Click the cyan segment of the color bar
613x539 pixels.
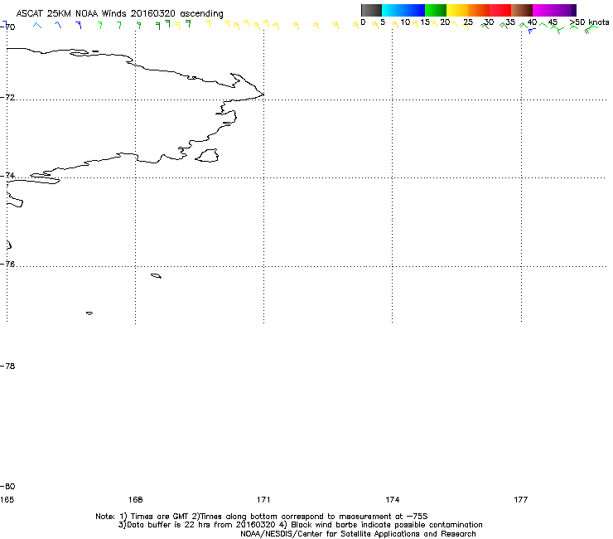(393, 10)
